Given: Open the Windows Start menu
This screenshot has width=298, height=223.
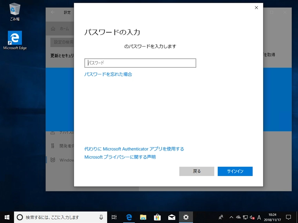Looking at the screenshot, I should pos(7,217).
